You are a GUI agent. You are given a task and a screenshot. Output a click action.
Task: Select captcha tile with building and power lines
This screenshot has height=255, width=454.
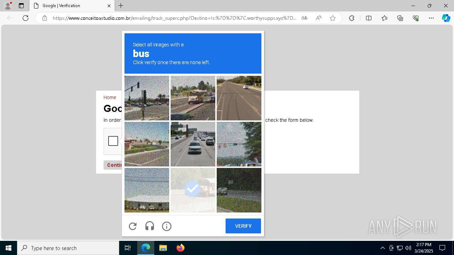(147, 190)
